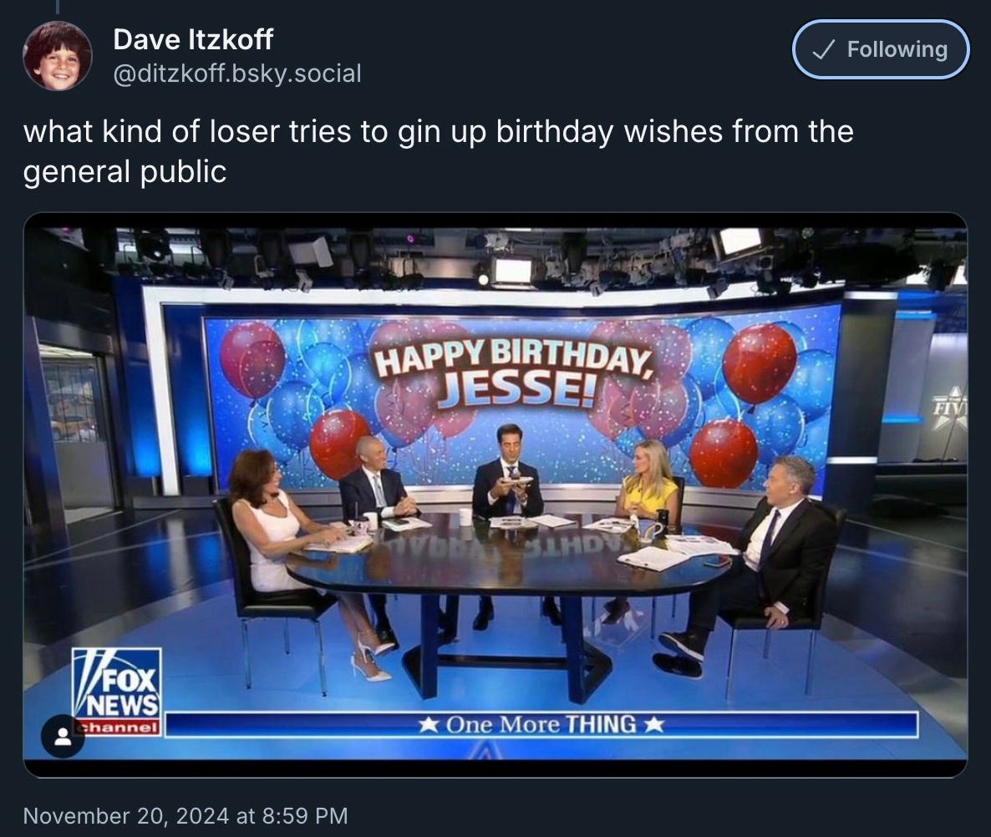Click the November 20, 2024 timestamp
Image resolution: width=991 pixels, height=837 pixels.
pyautogui.click(x=185, y=815)
